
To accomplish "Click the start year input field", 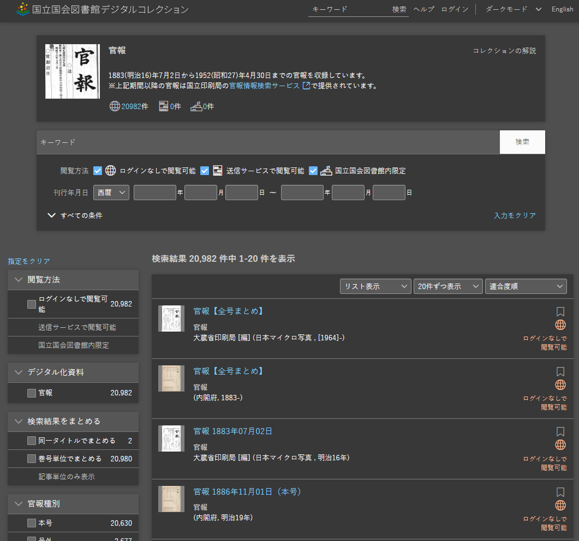I will point(154,193).
